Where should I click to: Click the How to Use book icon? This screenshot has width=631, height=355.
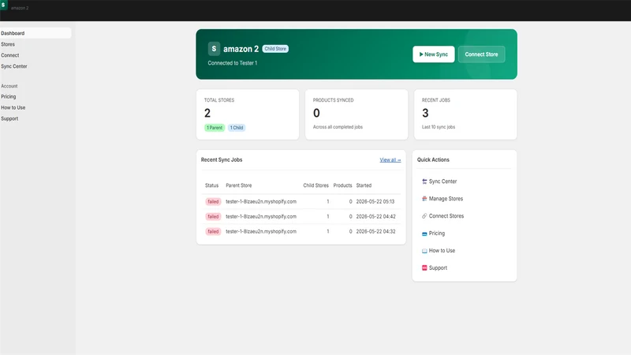[424, 251]
